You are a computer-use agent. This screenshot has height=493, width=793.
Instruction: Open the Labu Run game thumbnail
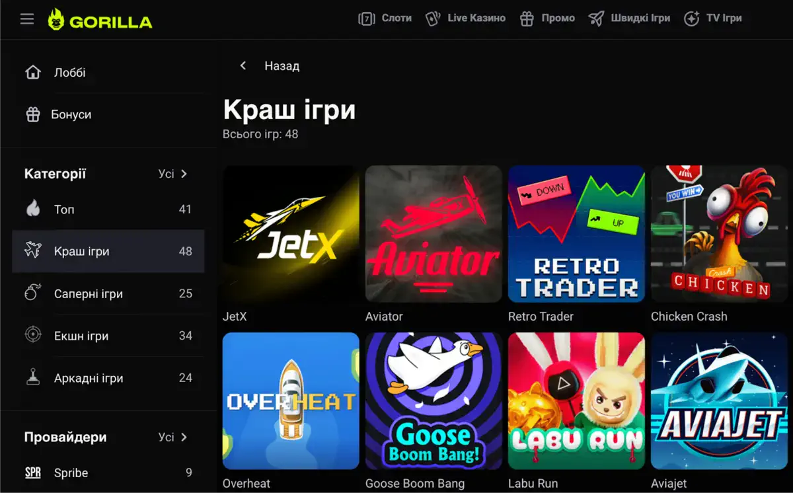[x=576, y=400]
